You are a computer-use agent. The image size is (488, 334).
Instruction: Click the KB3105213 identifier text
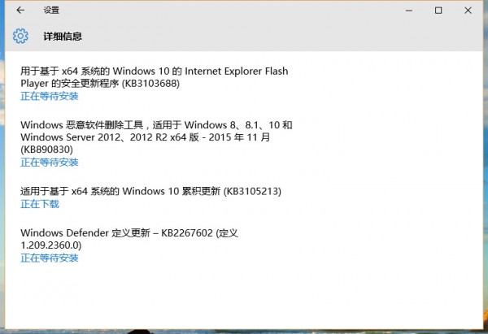click(x=252, y=191)
